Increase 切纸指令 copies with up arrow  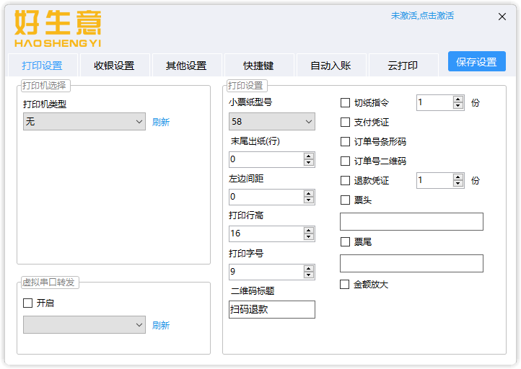[x=457, y=99]
